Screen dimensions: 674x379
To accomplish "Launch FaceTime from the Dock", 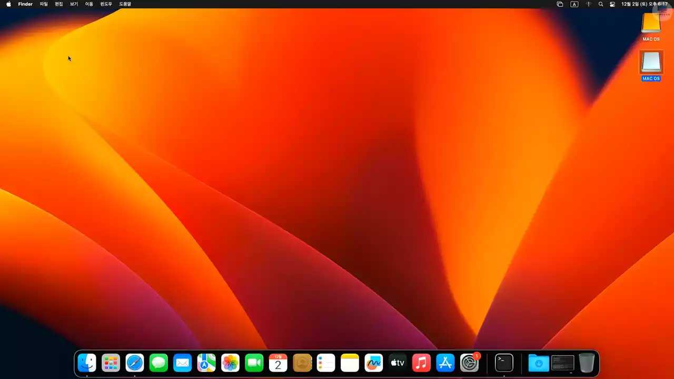I will tap(254, 363).
